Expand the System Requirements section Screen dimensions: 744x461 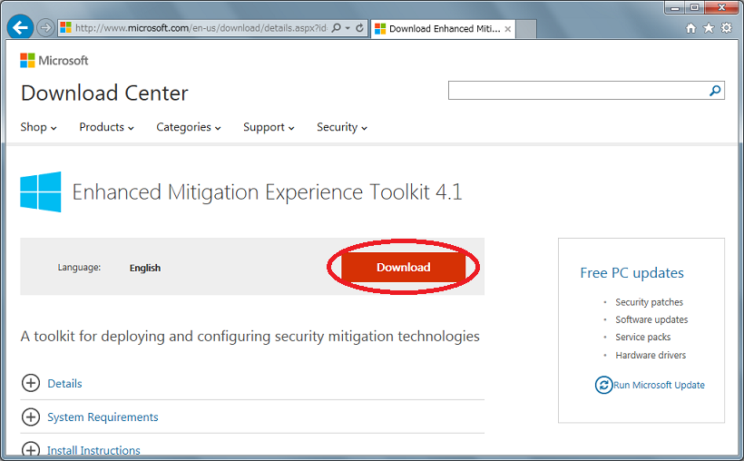tap(31, 417)
